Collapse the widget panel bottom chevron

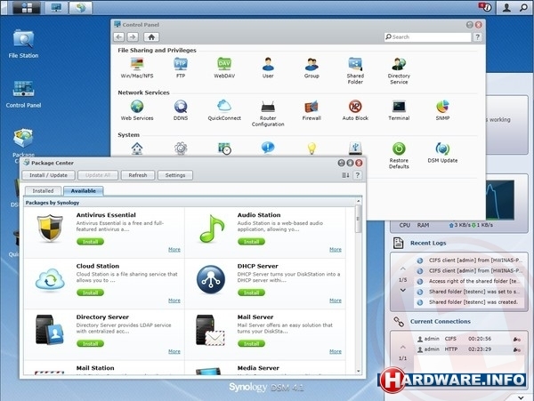click(521, 397)
